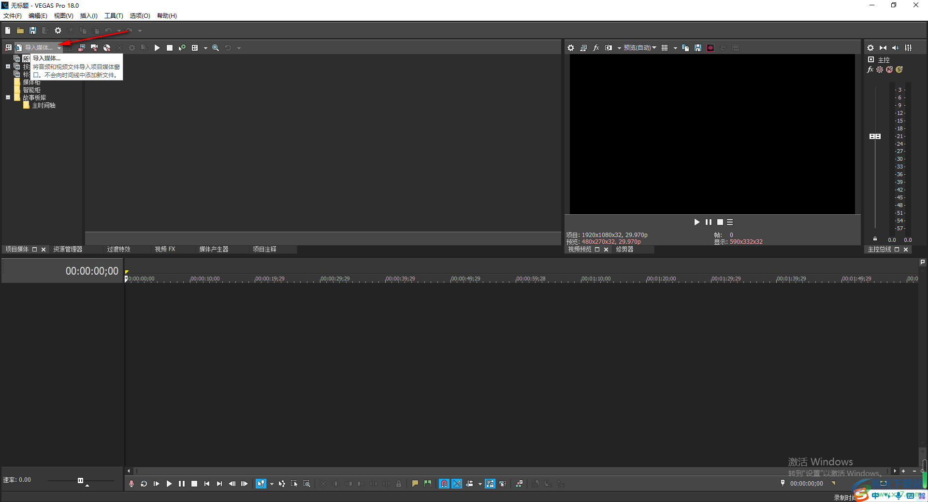This screenshot has width=928, height=502.
Task: Select the 媒体柜 folder
Action: [x=31, y=83]
